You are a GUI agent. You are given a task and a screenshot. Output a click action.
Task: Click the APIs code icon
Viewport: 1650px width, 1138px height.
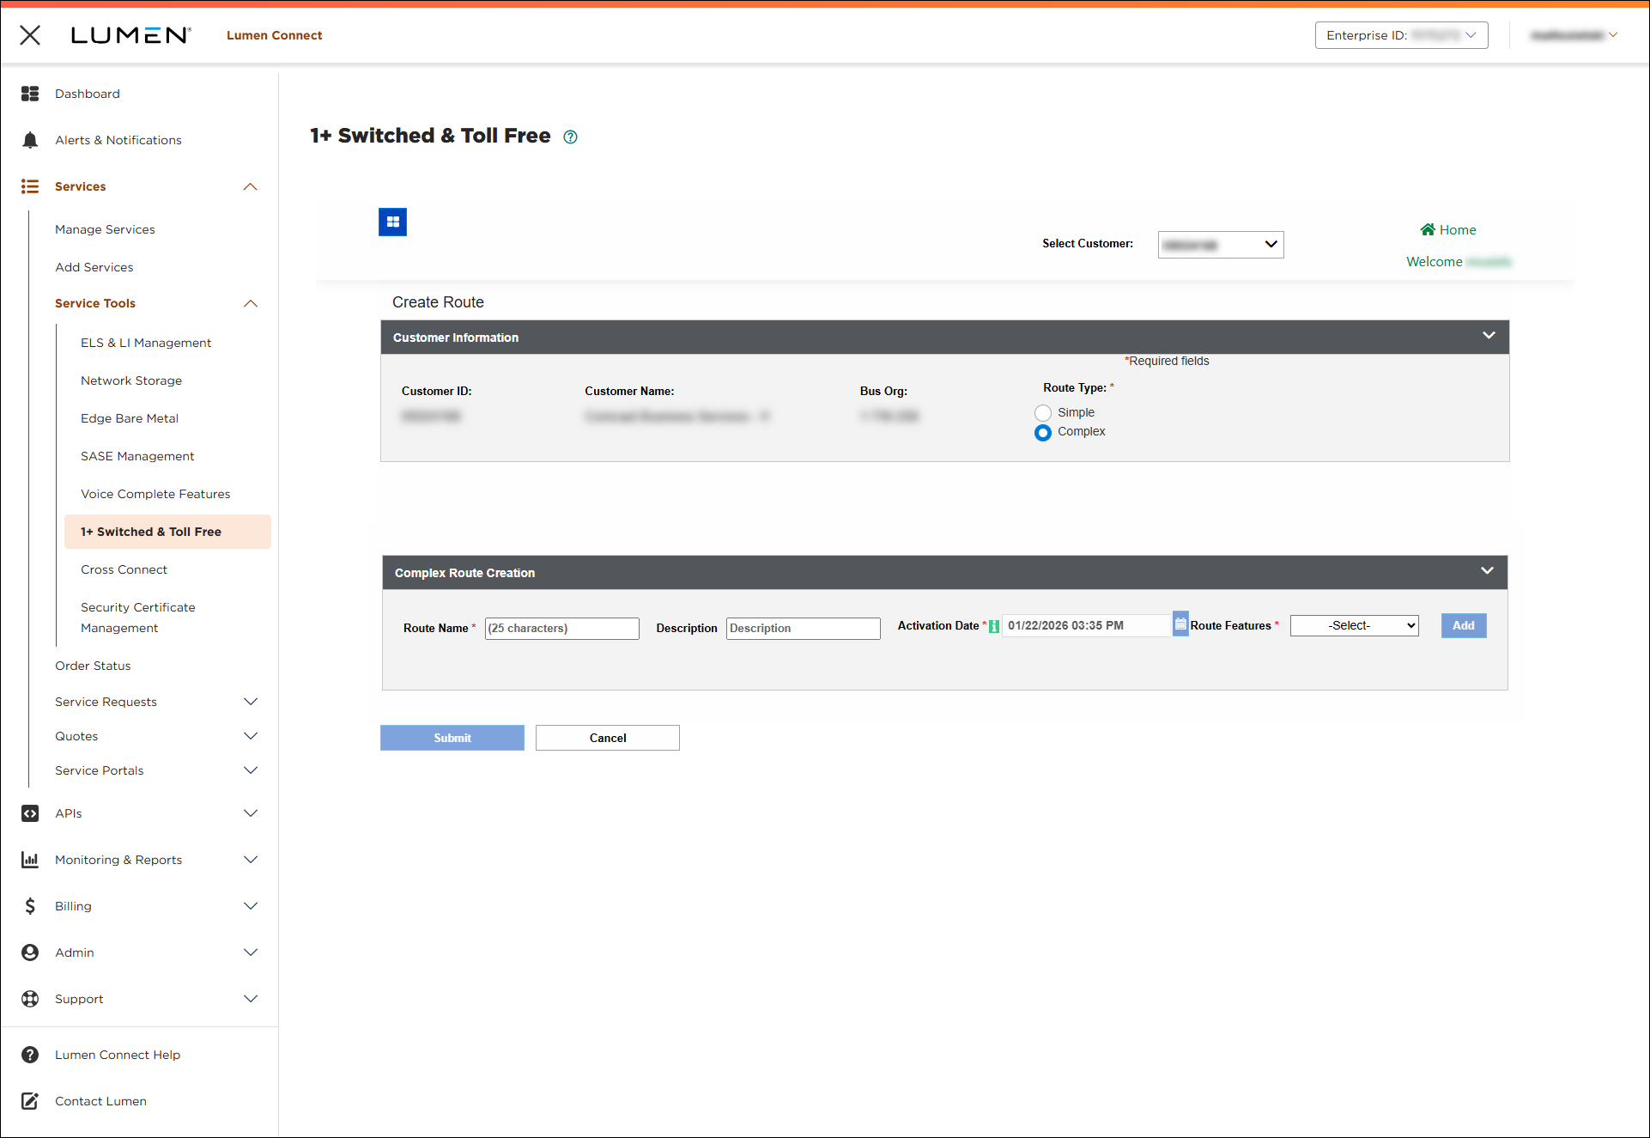[30, 813]
